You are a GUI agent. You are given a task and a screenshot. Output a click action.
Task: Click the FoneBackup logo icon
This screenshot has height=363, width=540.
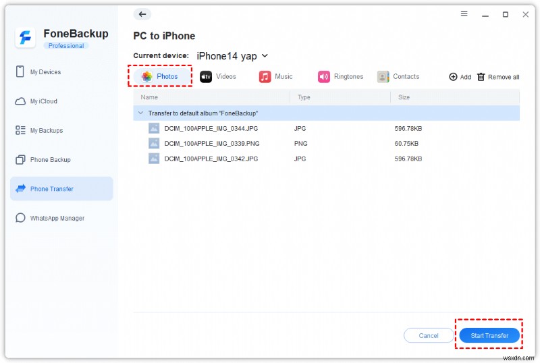point(25,38)
